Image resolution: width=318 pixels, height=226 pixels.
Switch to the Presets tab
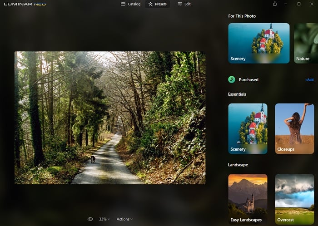(x=157, y=4)
